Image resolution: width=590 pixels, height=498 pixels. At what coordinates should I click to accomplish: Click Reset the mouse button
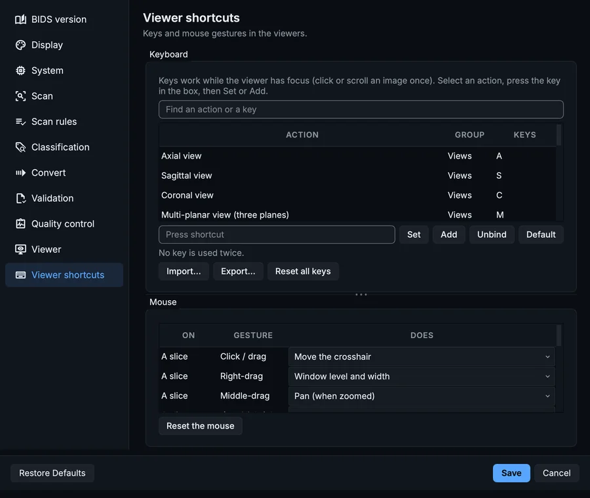(200, 426)
